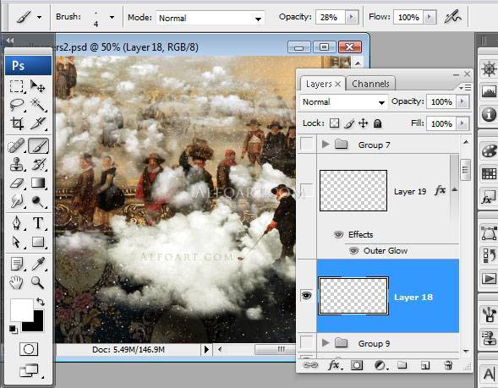
Task: Click link layers button
Action: tap(310, 365)
